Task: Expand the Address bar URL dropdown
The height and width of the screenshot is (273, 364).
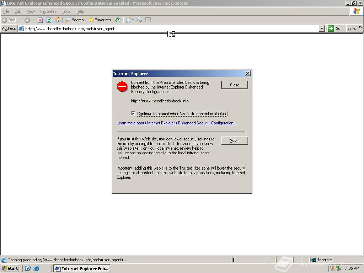Action: pyautogui.click(x=322, y=28)
